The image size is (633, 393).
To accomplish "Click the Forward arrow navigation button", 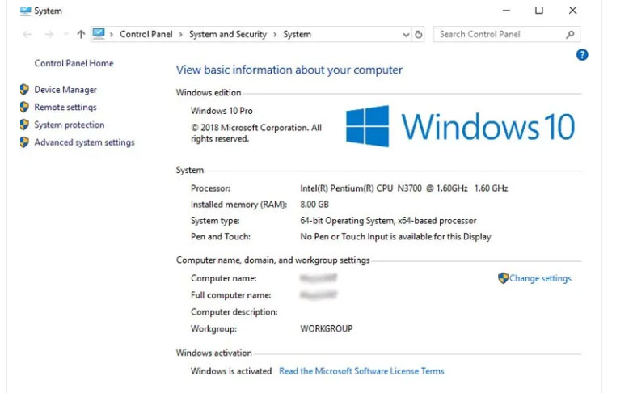I will 49,34.
